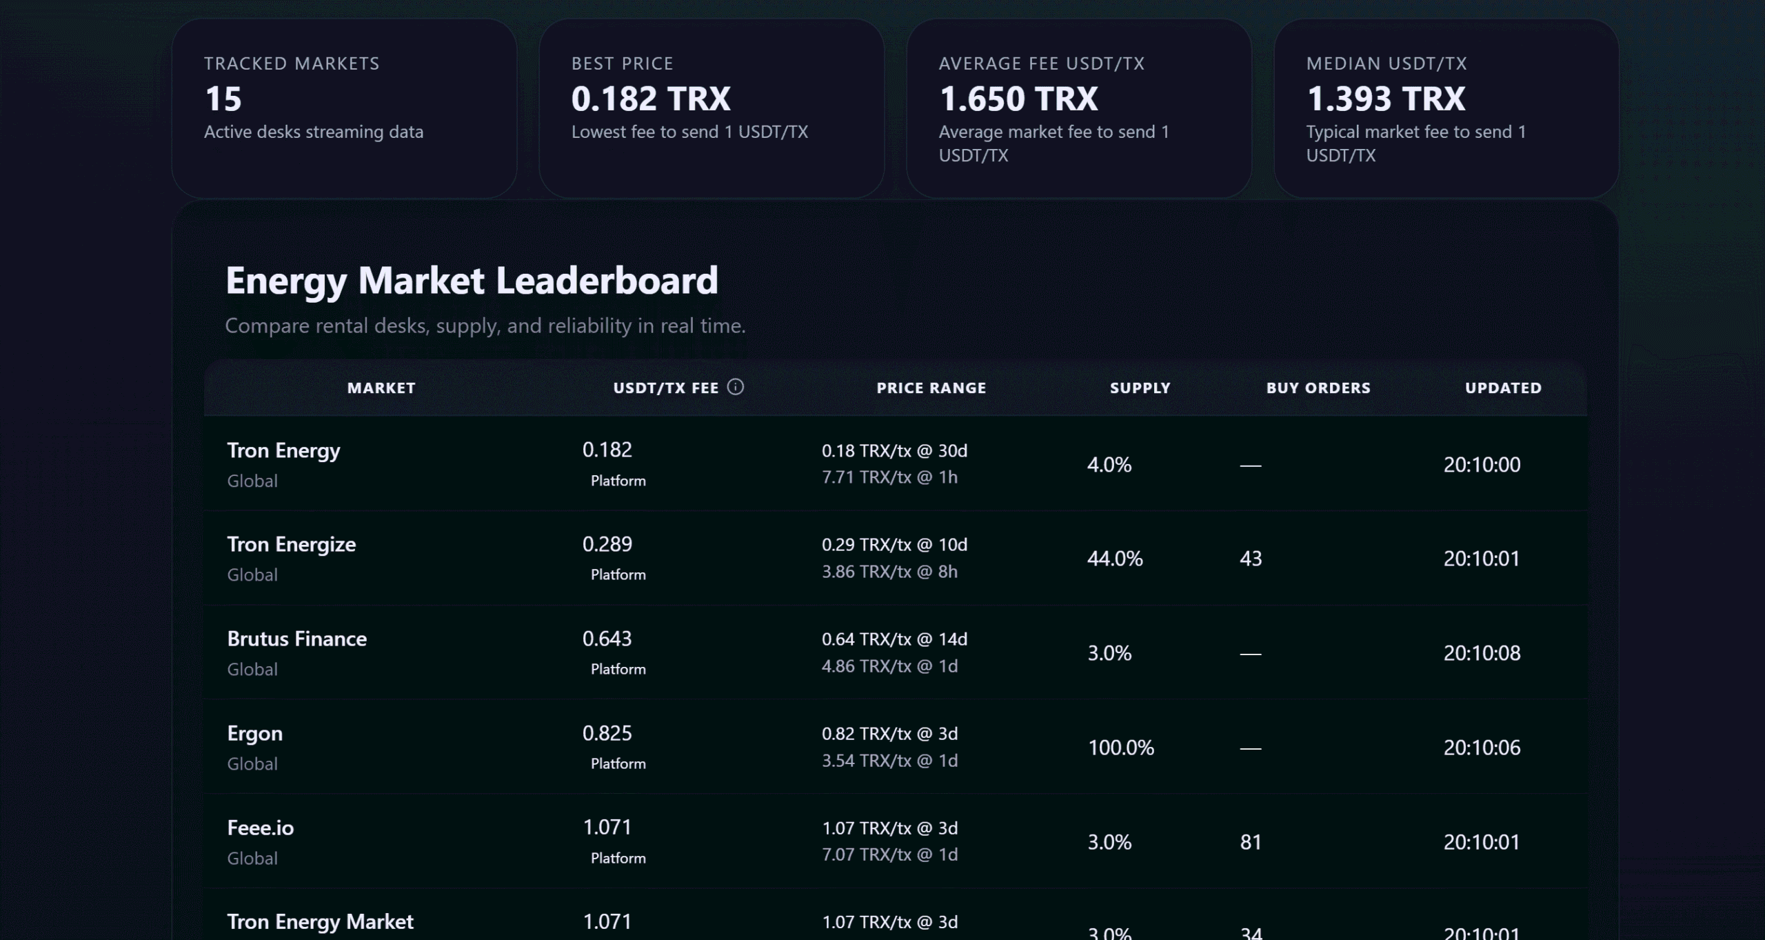The width and height of the screenshot is (1765, 940).
Task: Click the "Compare rental desks, supply" subtitle
Action: [x=485, y=326]
